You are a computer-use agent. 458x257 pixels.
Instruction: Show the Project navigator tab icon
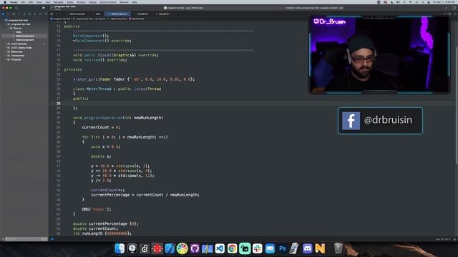[x=3, y=14]
